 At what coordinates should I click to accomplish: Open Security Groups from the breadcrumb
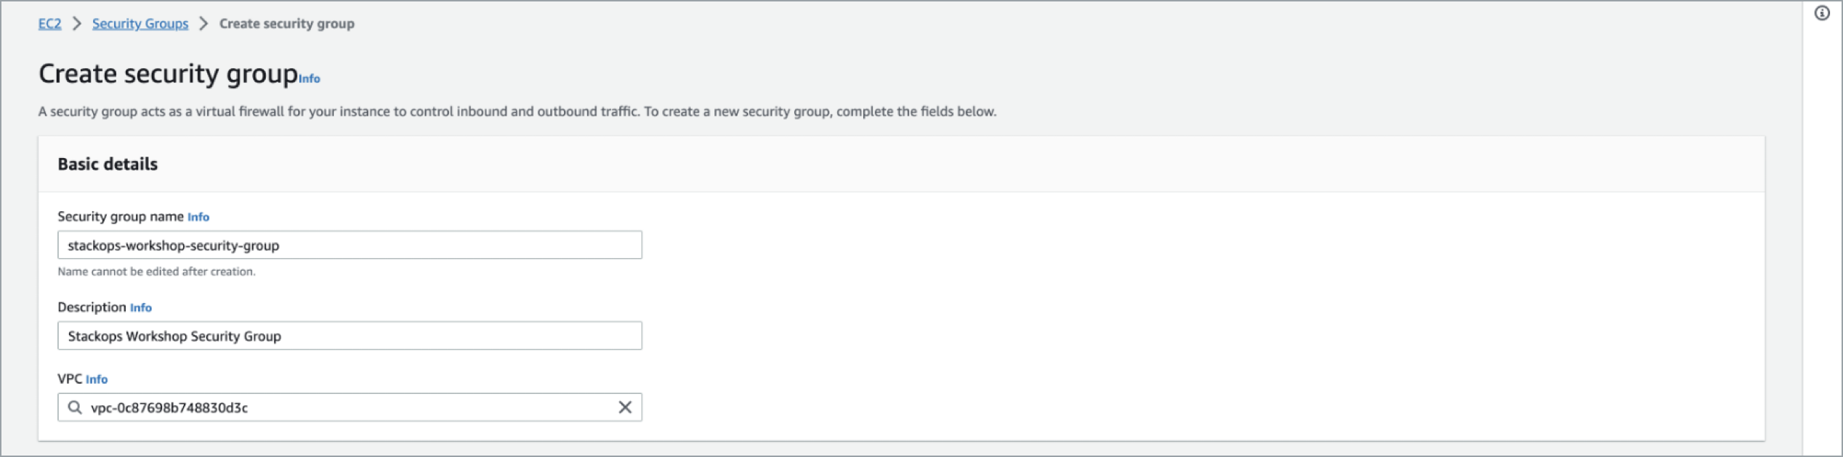pyautogui.click(x=140, y=23)
